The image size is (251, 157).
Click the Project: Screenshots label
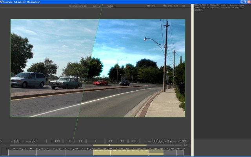[x=78, y=6]
